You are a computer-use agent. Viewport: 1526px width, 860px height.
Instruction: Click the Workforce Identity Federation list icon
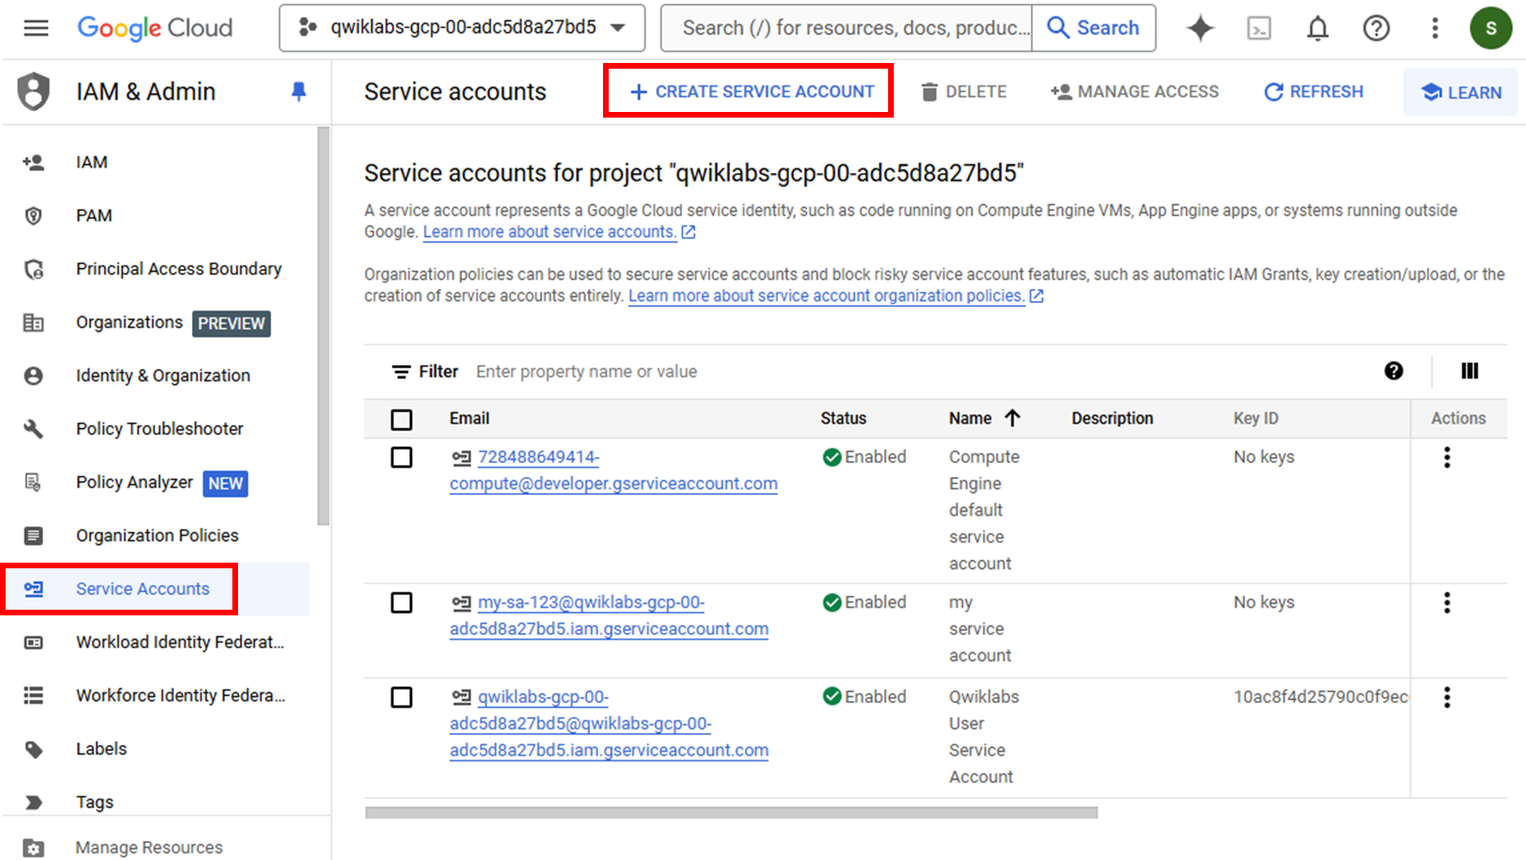(34, 695)
